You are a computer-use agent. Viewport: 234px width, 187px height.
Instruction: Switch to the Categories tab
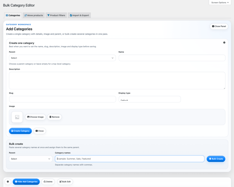[13, 15]
